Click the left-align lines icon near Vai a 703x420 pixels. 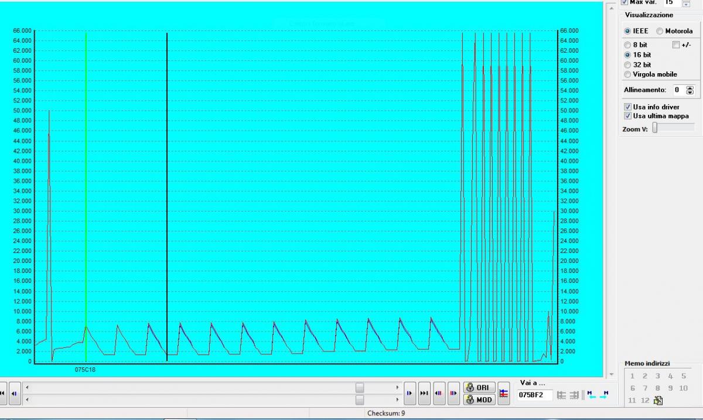pyautogui.click(x=561, y=395)
